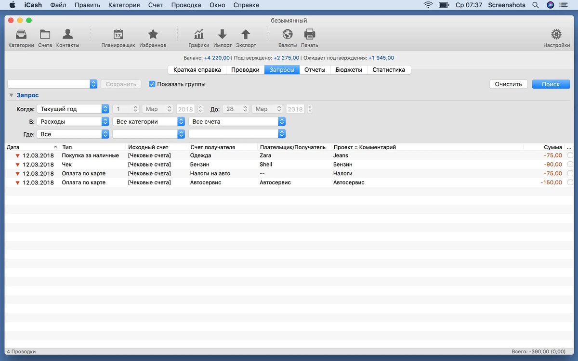Expand the Все категории dropdown
578x361 pixels.
pyautogui.click(x=148, y=122)
